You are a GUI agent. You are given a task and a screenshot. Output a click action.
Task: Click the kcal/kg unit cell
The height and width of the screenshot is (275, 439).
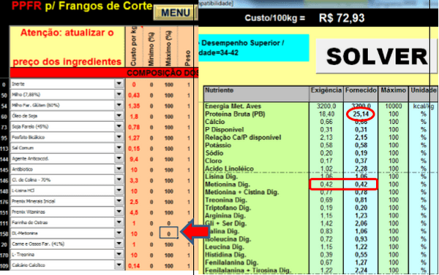pyautogui.click(x=423, y=106)
